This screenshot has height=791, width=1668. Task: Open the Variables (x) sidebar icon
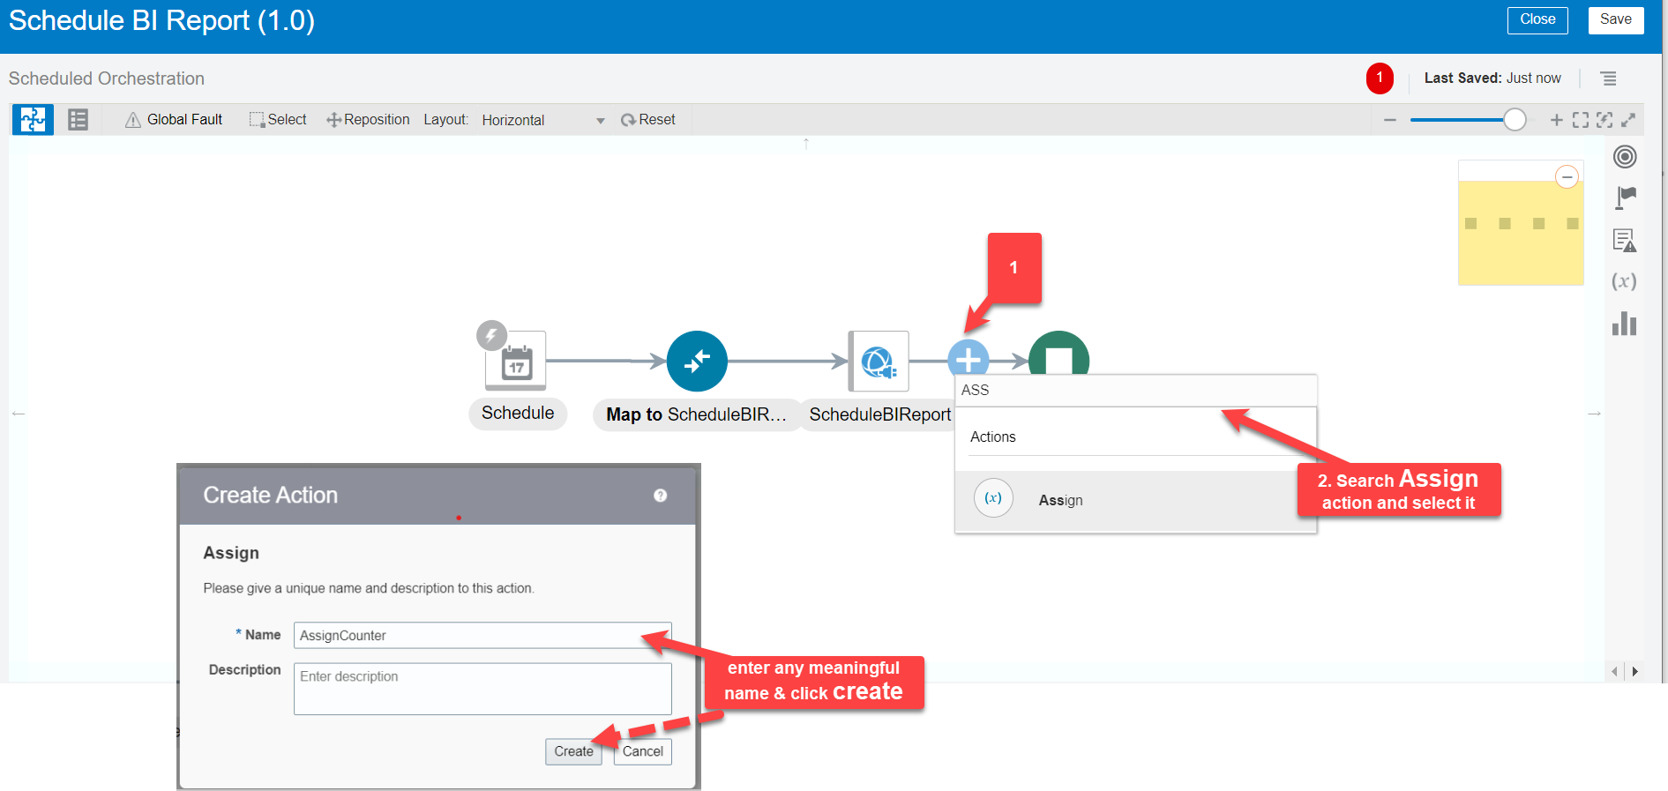tap(1624, 281)
